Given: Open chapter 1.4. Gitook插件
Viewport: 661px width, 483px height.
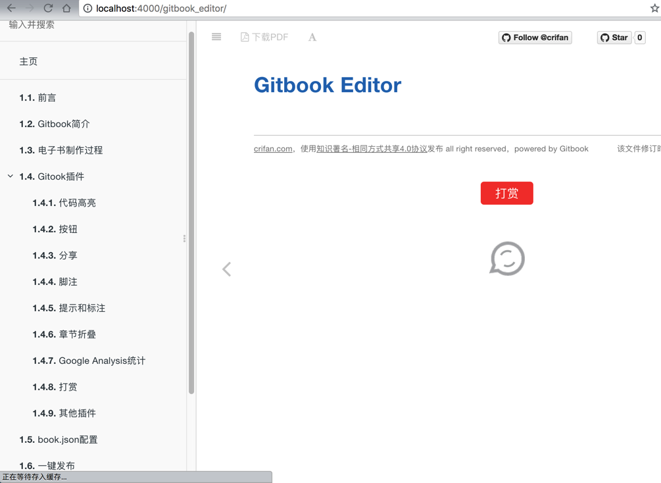Looking at the screenshot, I should [x=51, y=176].
